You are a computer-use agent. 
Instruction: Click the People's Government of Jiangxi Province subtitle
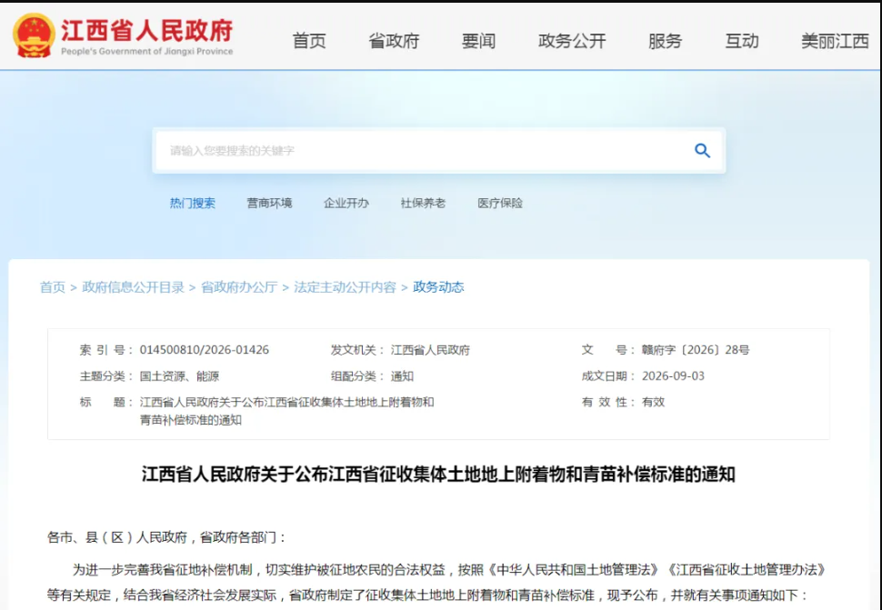click(146, 51)
